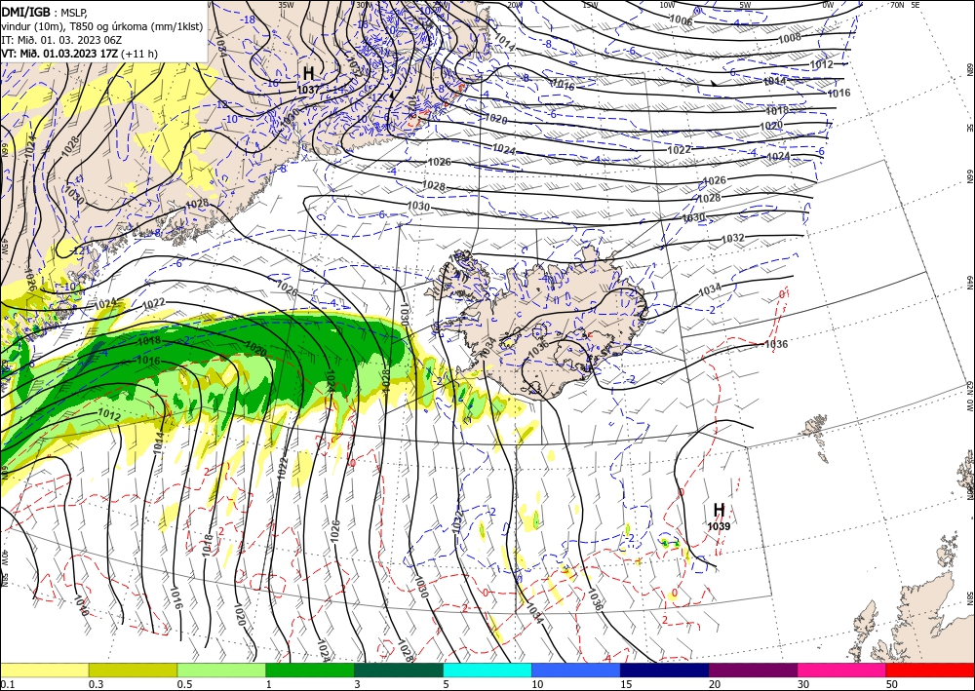Click the '70N' latitude label at top
The image size is (975, 691).
click(897, 5)
